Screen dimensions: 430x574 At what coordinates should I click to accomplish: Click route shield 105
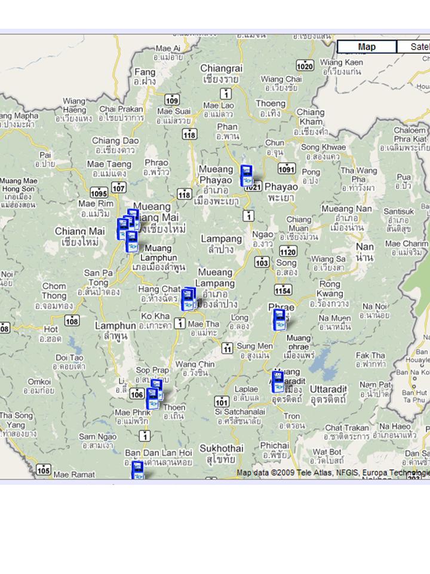click(x=43, y=470)
